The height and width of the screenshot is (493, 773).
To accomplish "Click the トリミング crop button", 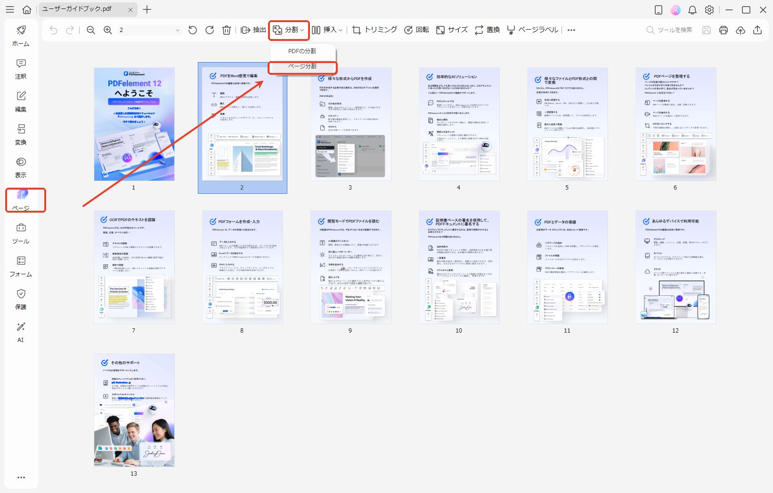I will [374, 30].
